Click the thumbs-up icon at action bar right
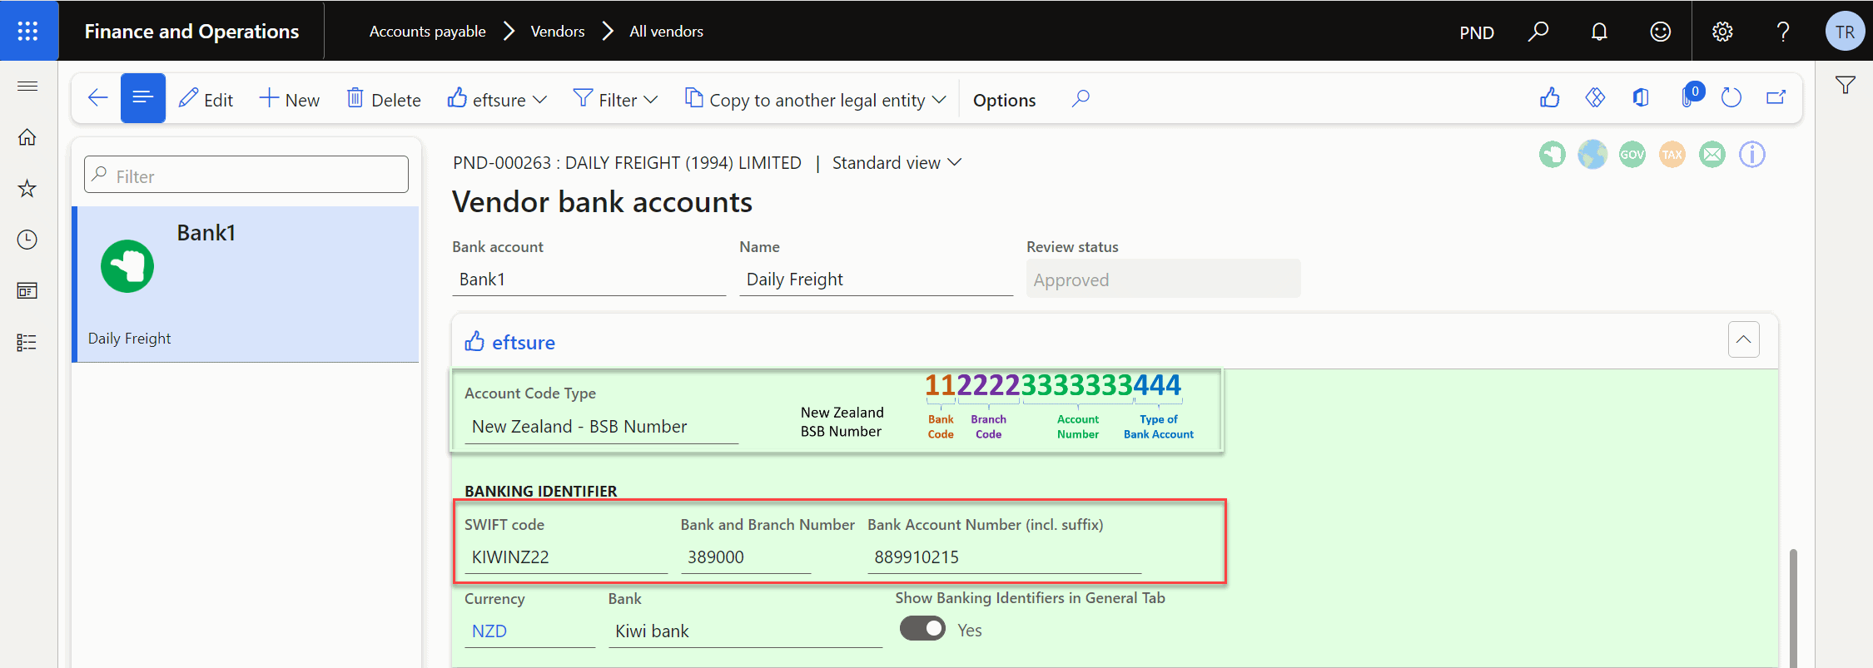Viewport: 1873px width, 668px height. tap(1549, 98)
